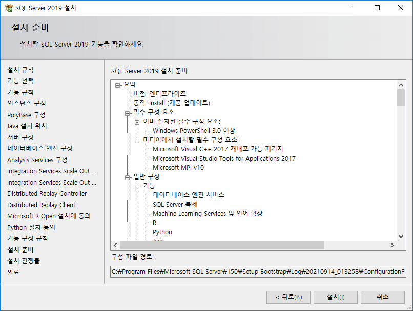
Task: Click the tree view scroll down arrow
Action: click(401, 237)
